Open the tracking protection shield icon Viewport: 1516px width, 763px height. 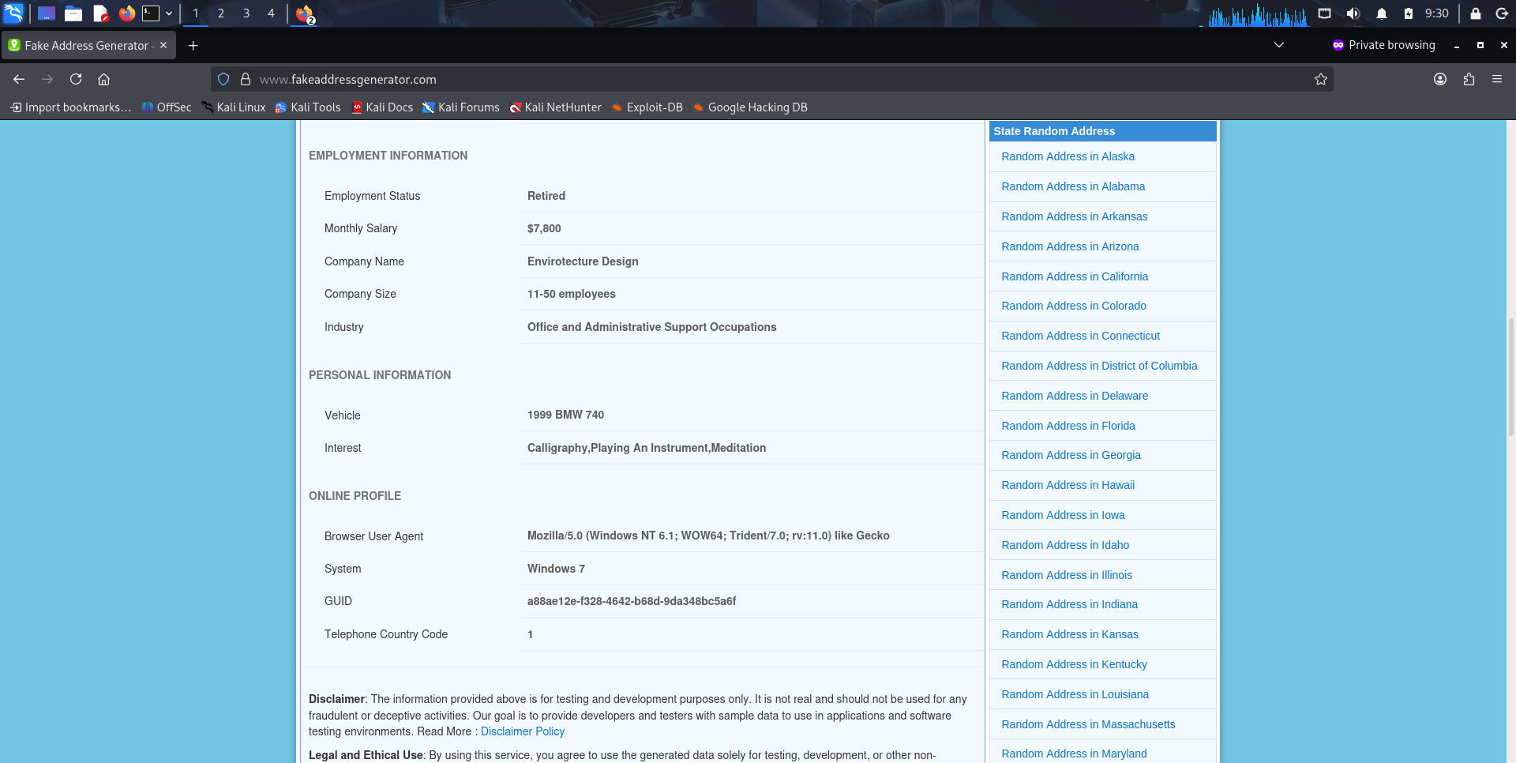223,79
